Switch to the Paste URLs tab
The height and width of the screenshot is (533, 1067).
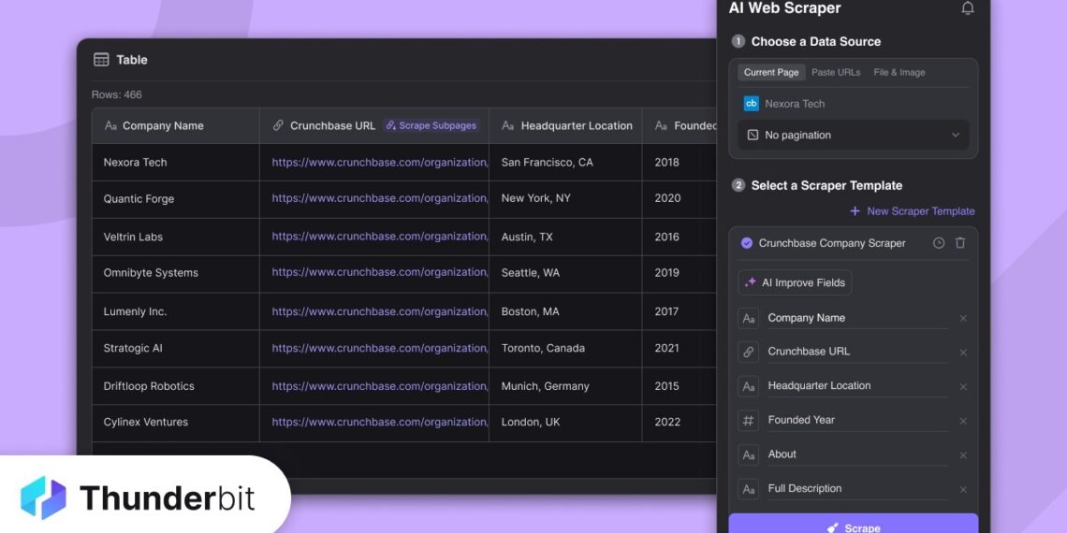pyautogui.click(x=836, y=72)
